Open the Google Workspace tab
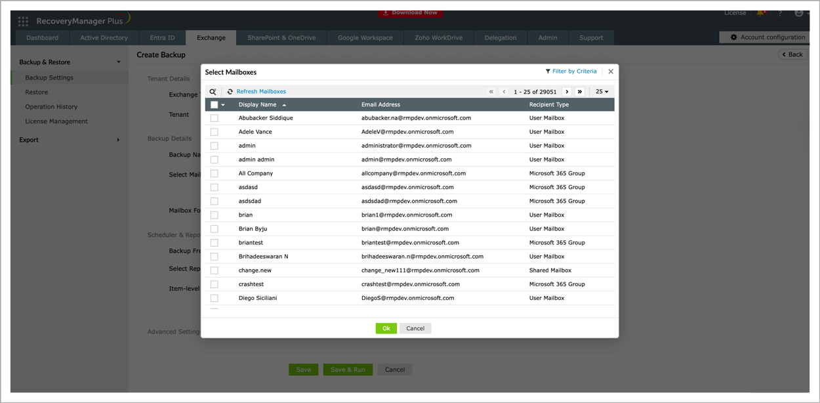 click(x=365, y=37)
